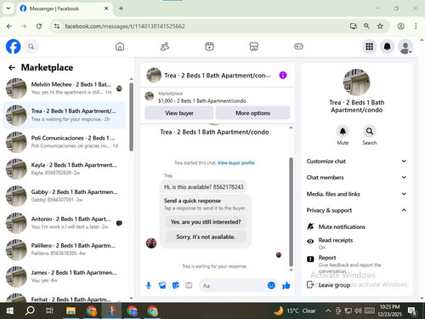Choose a GIF icon in composer
The height and width of the screenshot is (319, 425).
pos(189,286)
